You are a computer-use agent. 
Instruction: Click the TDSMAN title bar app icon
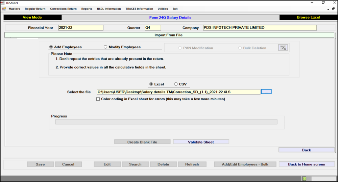[3, 3]
